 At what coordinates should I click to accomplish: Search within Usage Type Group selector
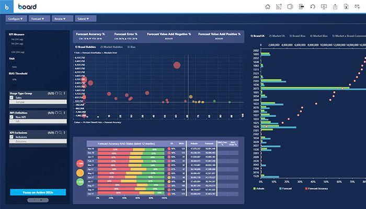(60, 94)
